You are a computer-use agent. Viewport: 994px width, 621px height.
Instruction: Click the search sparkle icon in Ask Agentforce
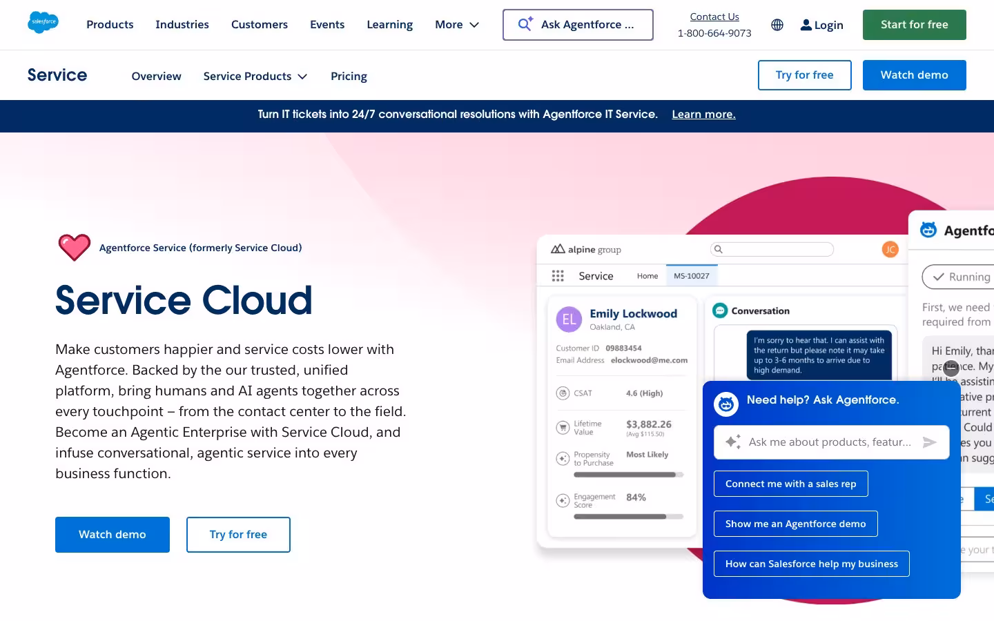point(525,24)
